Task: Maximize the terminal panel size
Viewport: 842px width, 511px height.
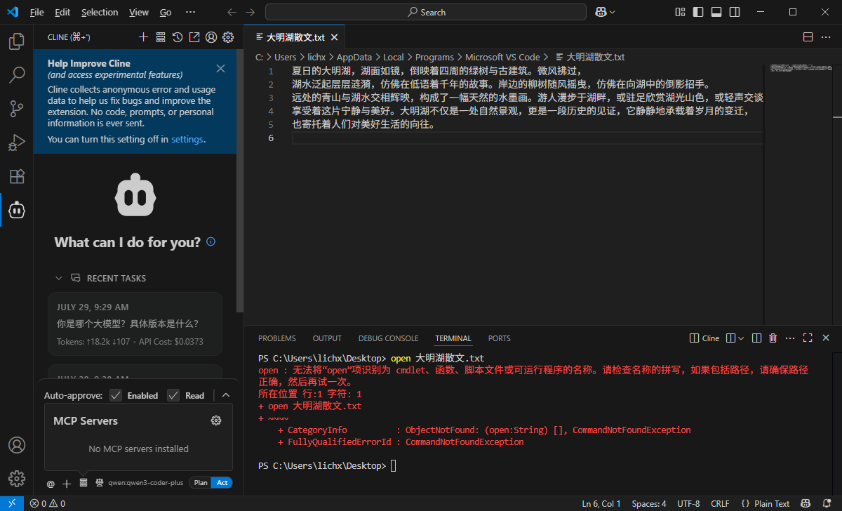Action: pyautogui.click(x=808, y=338)
